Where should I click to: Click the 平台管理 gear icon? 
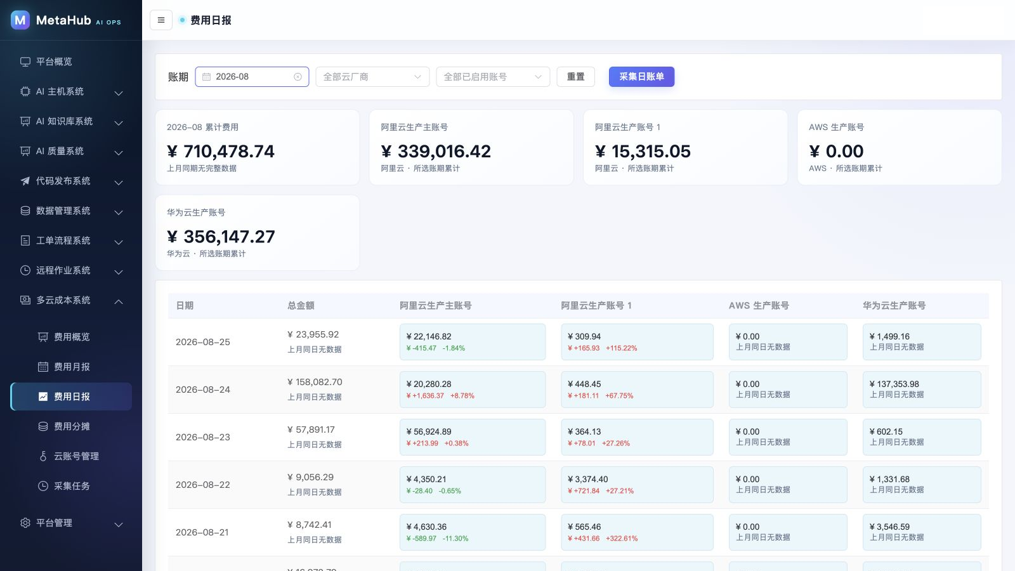tap(25, 523)
